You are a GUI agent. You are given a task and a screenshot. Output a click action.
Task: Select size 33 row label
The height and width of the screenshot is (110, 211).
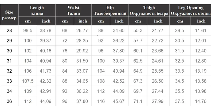point(9,81)
